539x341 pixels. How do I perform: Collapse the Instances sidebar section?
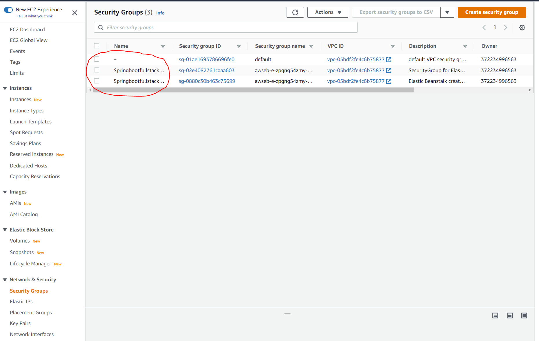pos(5,88)
